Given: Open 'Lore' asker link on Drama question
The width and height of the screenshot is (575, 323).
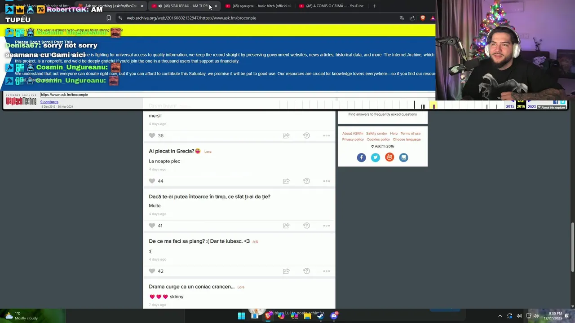Looking at the screenshot, I should click(241, 287).
